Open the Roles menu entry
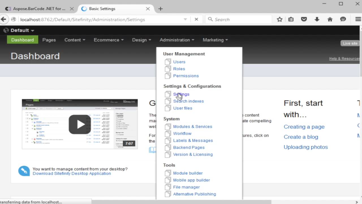 pyautogui.click(x=179, y=69)
